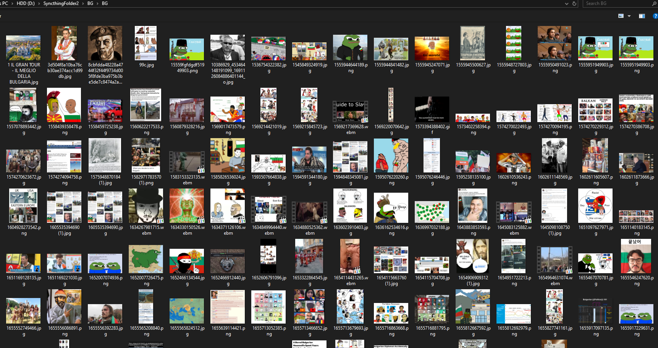The image size is (658, 348).
Task: Select the 1652007726475.png green map thumbnail
Action: pyautogui.click(x=146, y=259)
